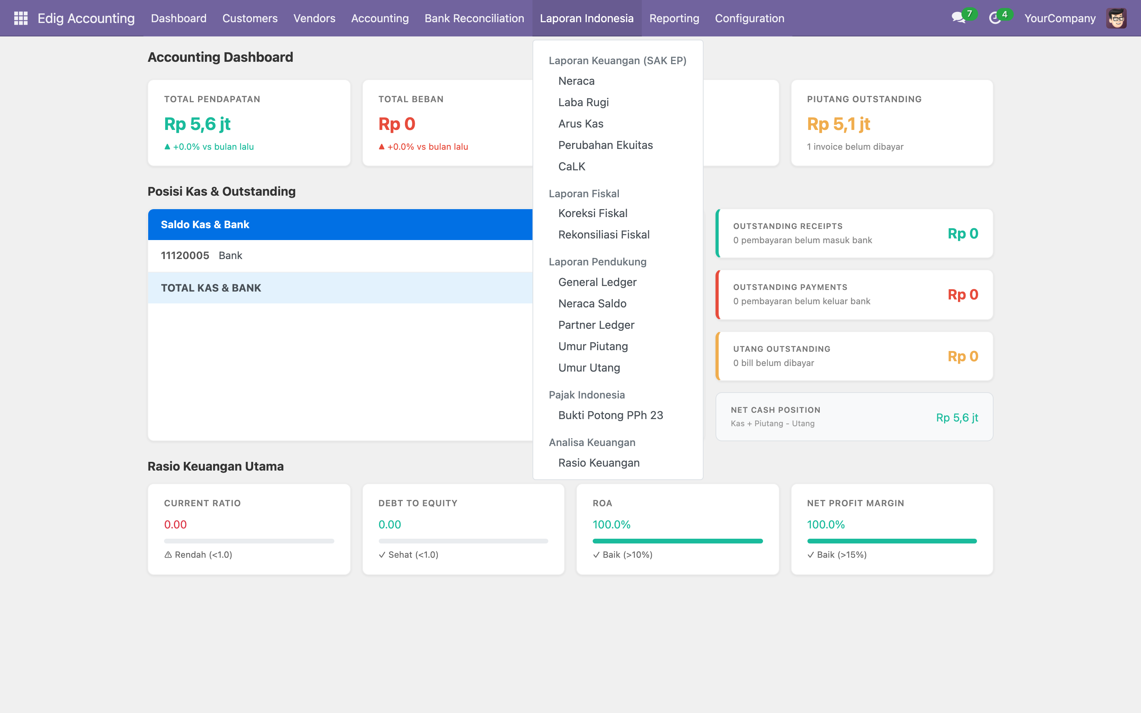Select the 11120005 Bank account row
Image resolution: width=1141 pixels, height=713 pixels.
click(340, 255)
